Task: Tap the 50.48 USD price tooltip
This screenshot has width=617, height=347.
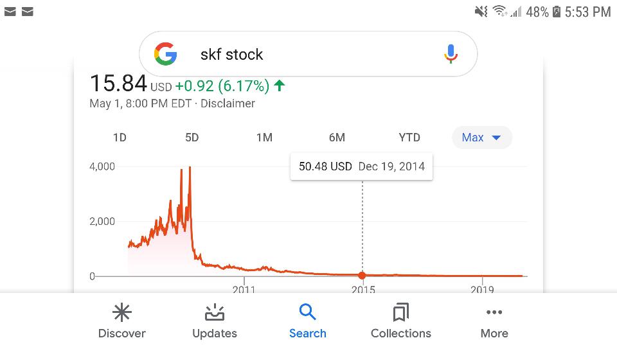Action: pos(361,166)
